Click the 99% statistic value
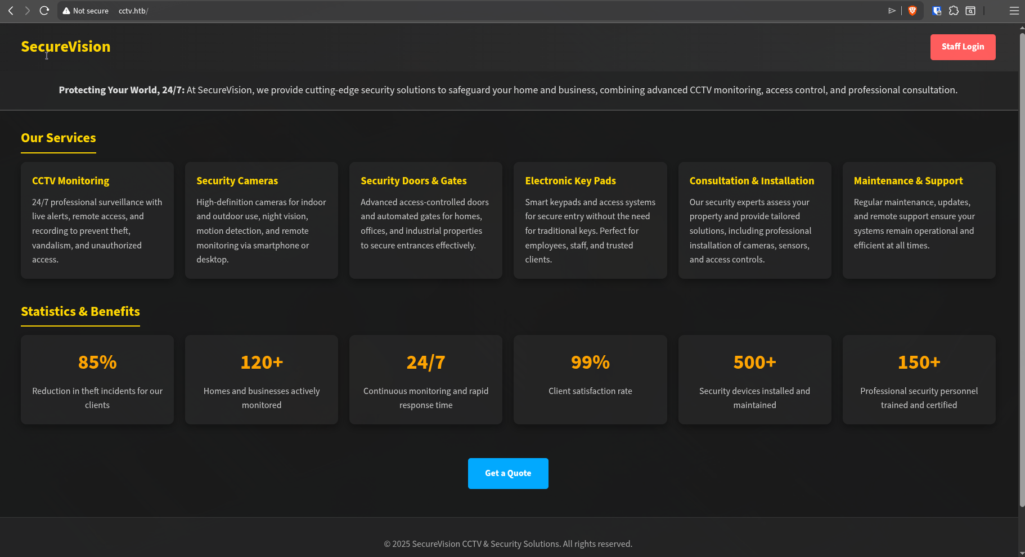 [590, 363]
